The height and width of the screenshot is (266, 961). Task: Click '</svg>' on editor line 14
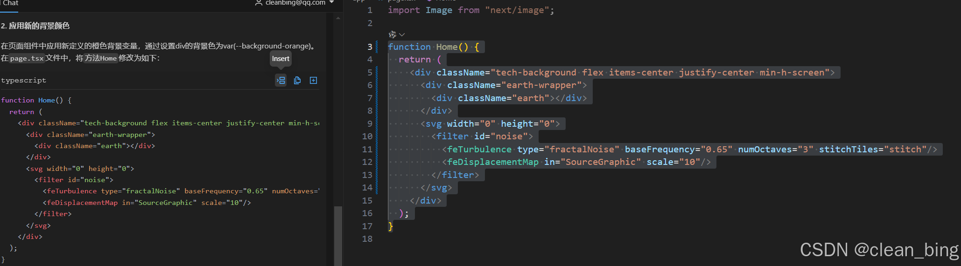436,188
